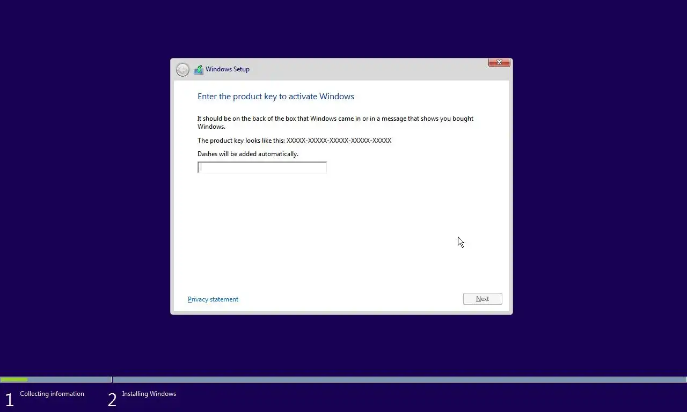
Task: Click the sample key XXXXX-XXXXX-XXXXX-XXXXX-XXXXX text
Action: click(339, 141)
